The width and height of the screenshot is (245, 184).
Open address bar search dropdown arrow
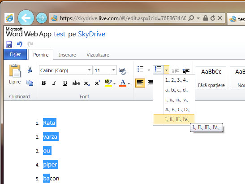click(198, 18)
